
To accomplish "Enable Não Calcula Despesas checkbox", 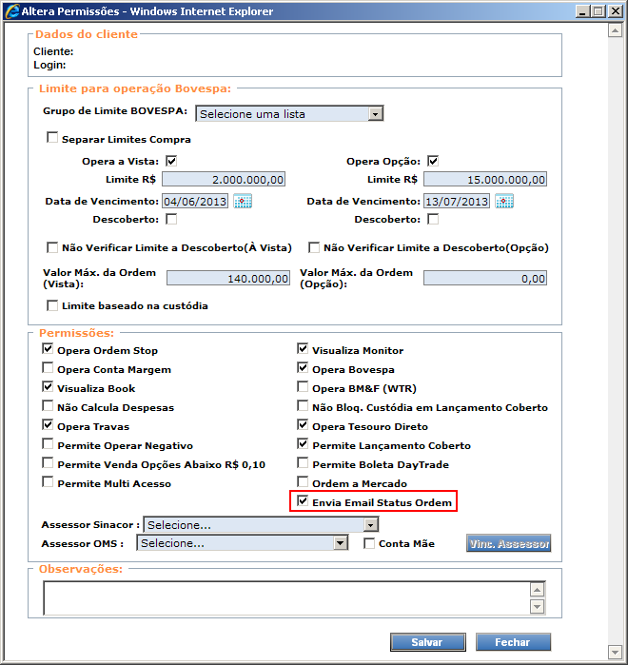I will pos(48,406).
